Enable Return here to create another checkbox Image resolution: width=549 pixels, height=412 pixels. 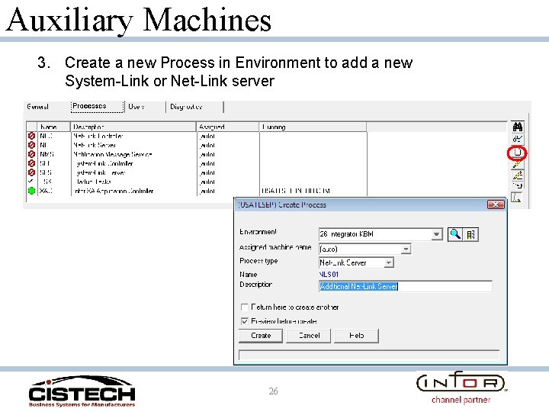tap(245, 307)
